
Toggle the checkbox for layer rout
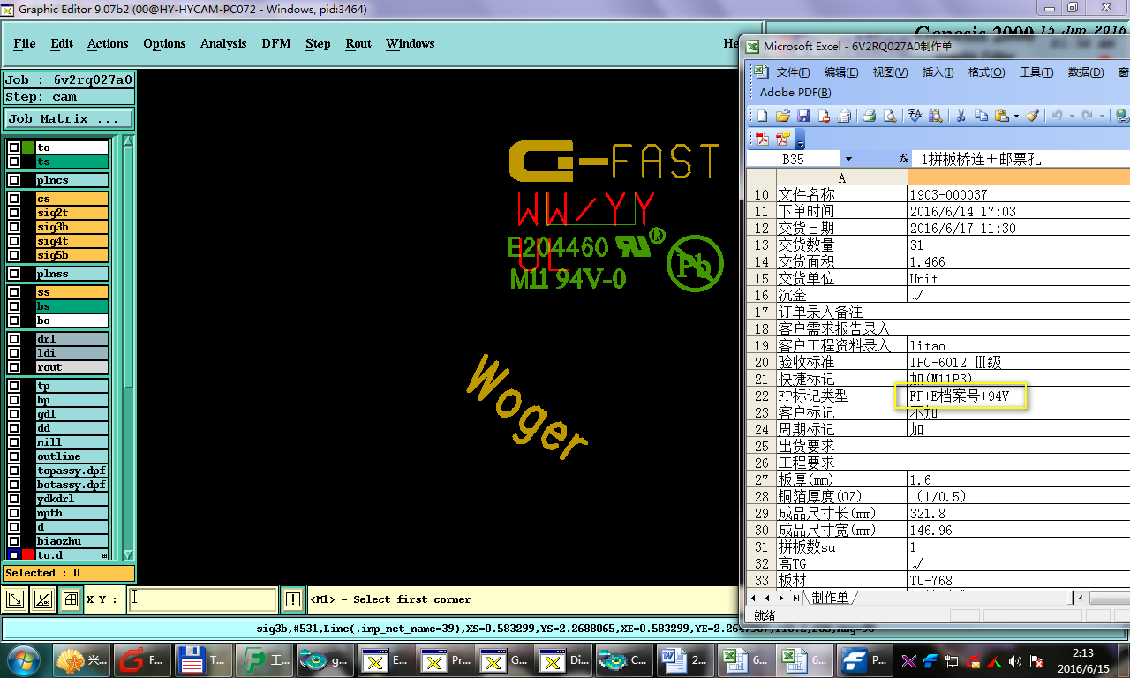tap(14, 367)
